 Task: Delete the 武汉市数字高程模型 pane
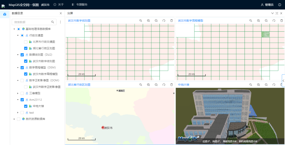[282, 21]
